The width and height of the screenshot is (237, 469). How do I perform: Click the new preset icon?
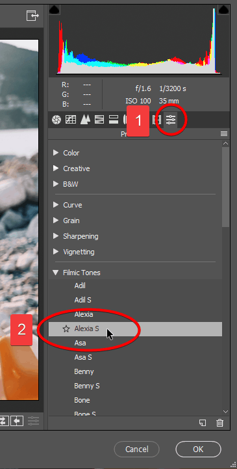tap(203, 423)
